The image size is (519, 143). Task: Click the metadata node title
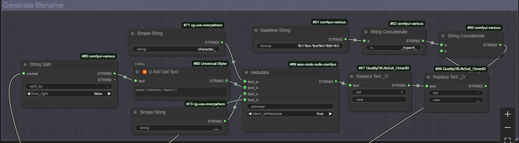coord(260,73)
